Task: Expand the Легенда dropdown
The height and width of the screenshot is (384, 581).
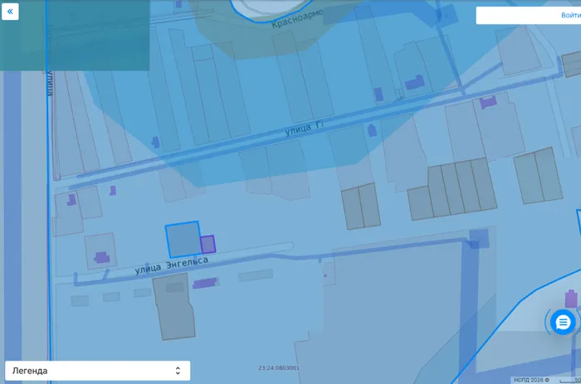Action: coord(97,371)
